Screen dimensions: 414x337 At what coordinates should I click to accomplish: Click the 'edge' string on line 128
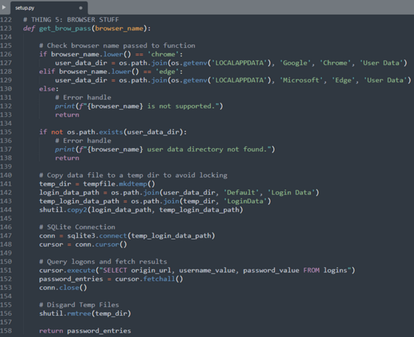[x=167, y=72]
